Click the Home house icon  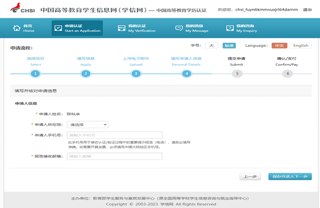pyautogui.click(x=17, y=28)
